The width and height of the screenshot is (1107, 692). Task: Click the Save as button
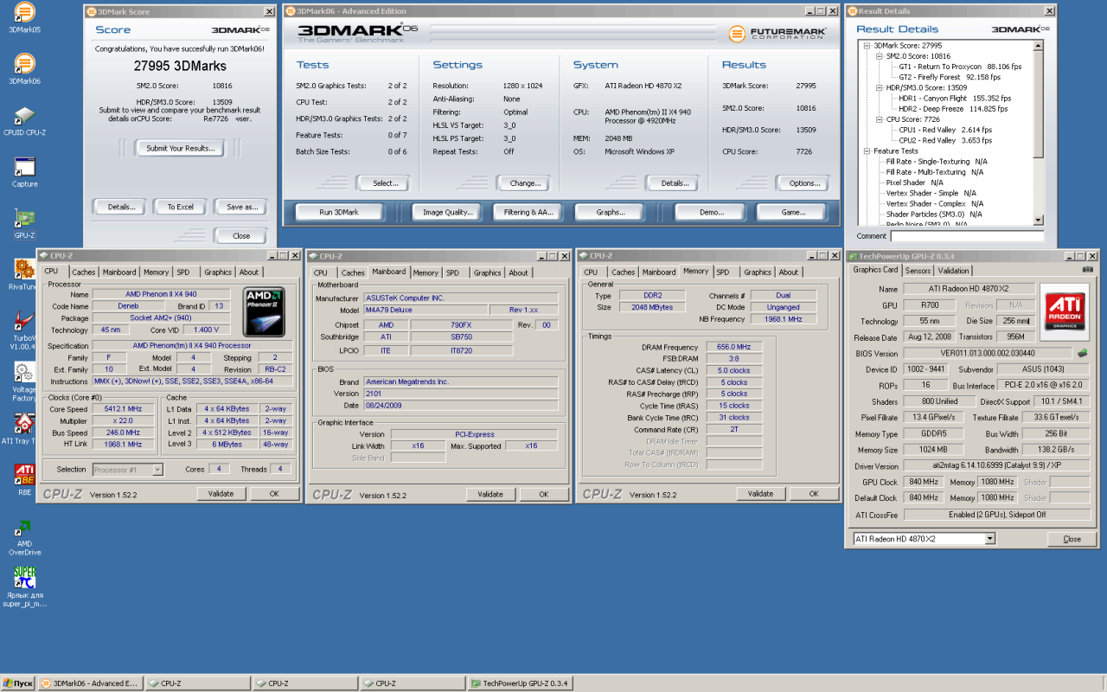pos(242,208)
